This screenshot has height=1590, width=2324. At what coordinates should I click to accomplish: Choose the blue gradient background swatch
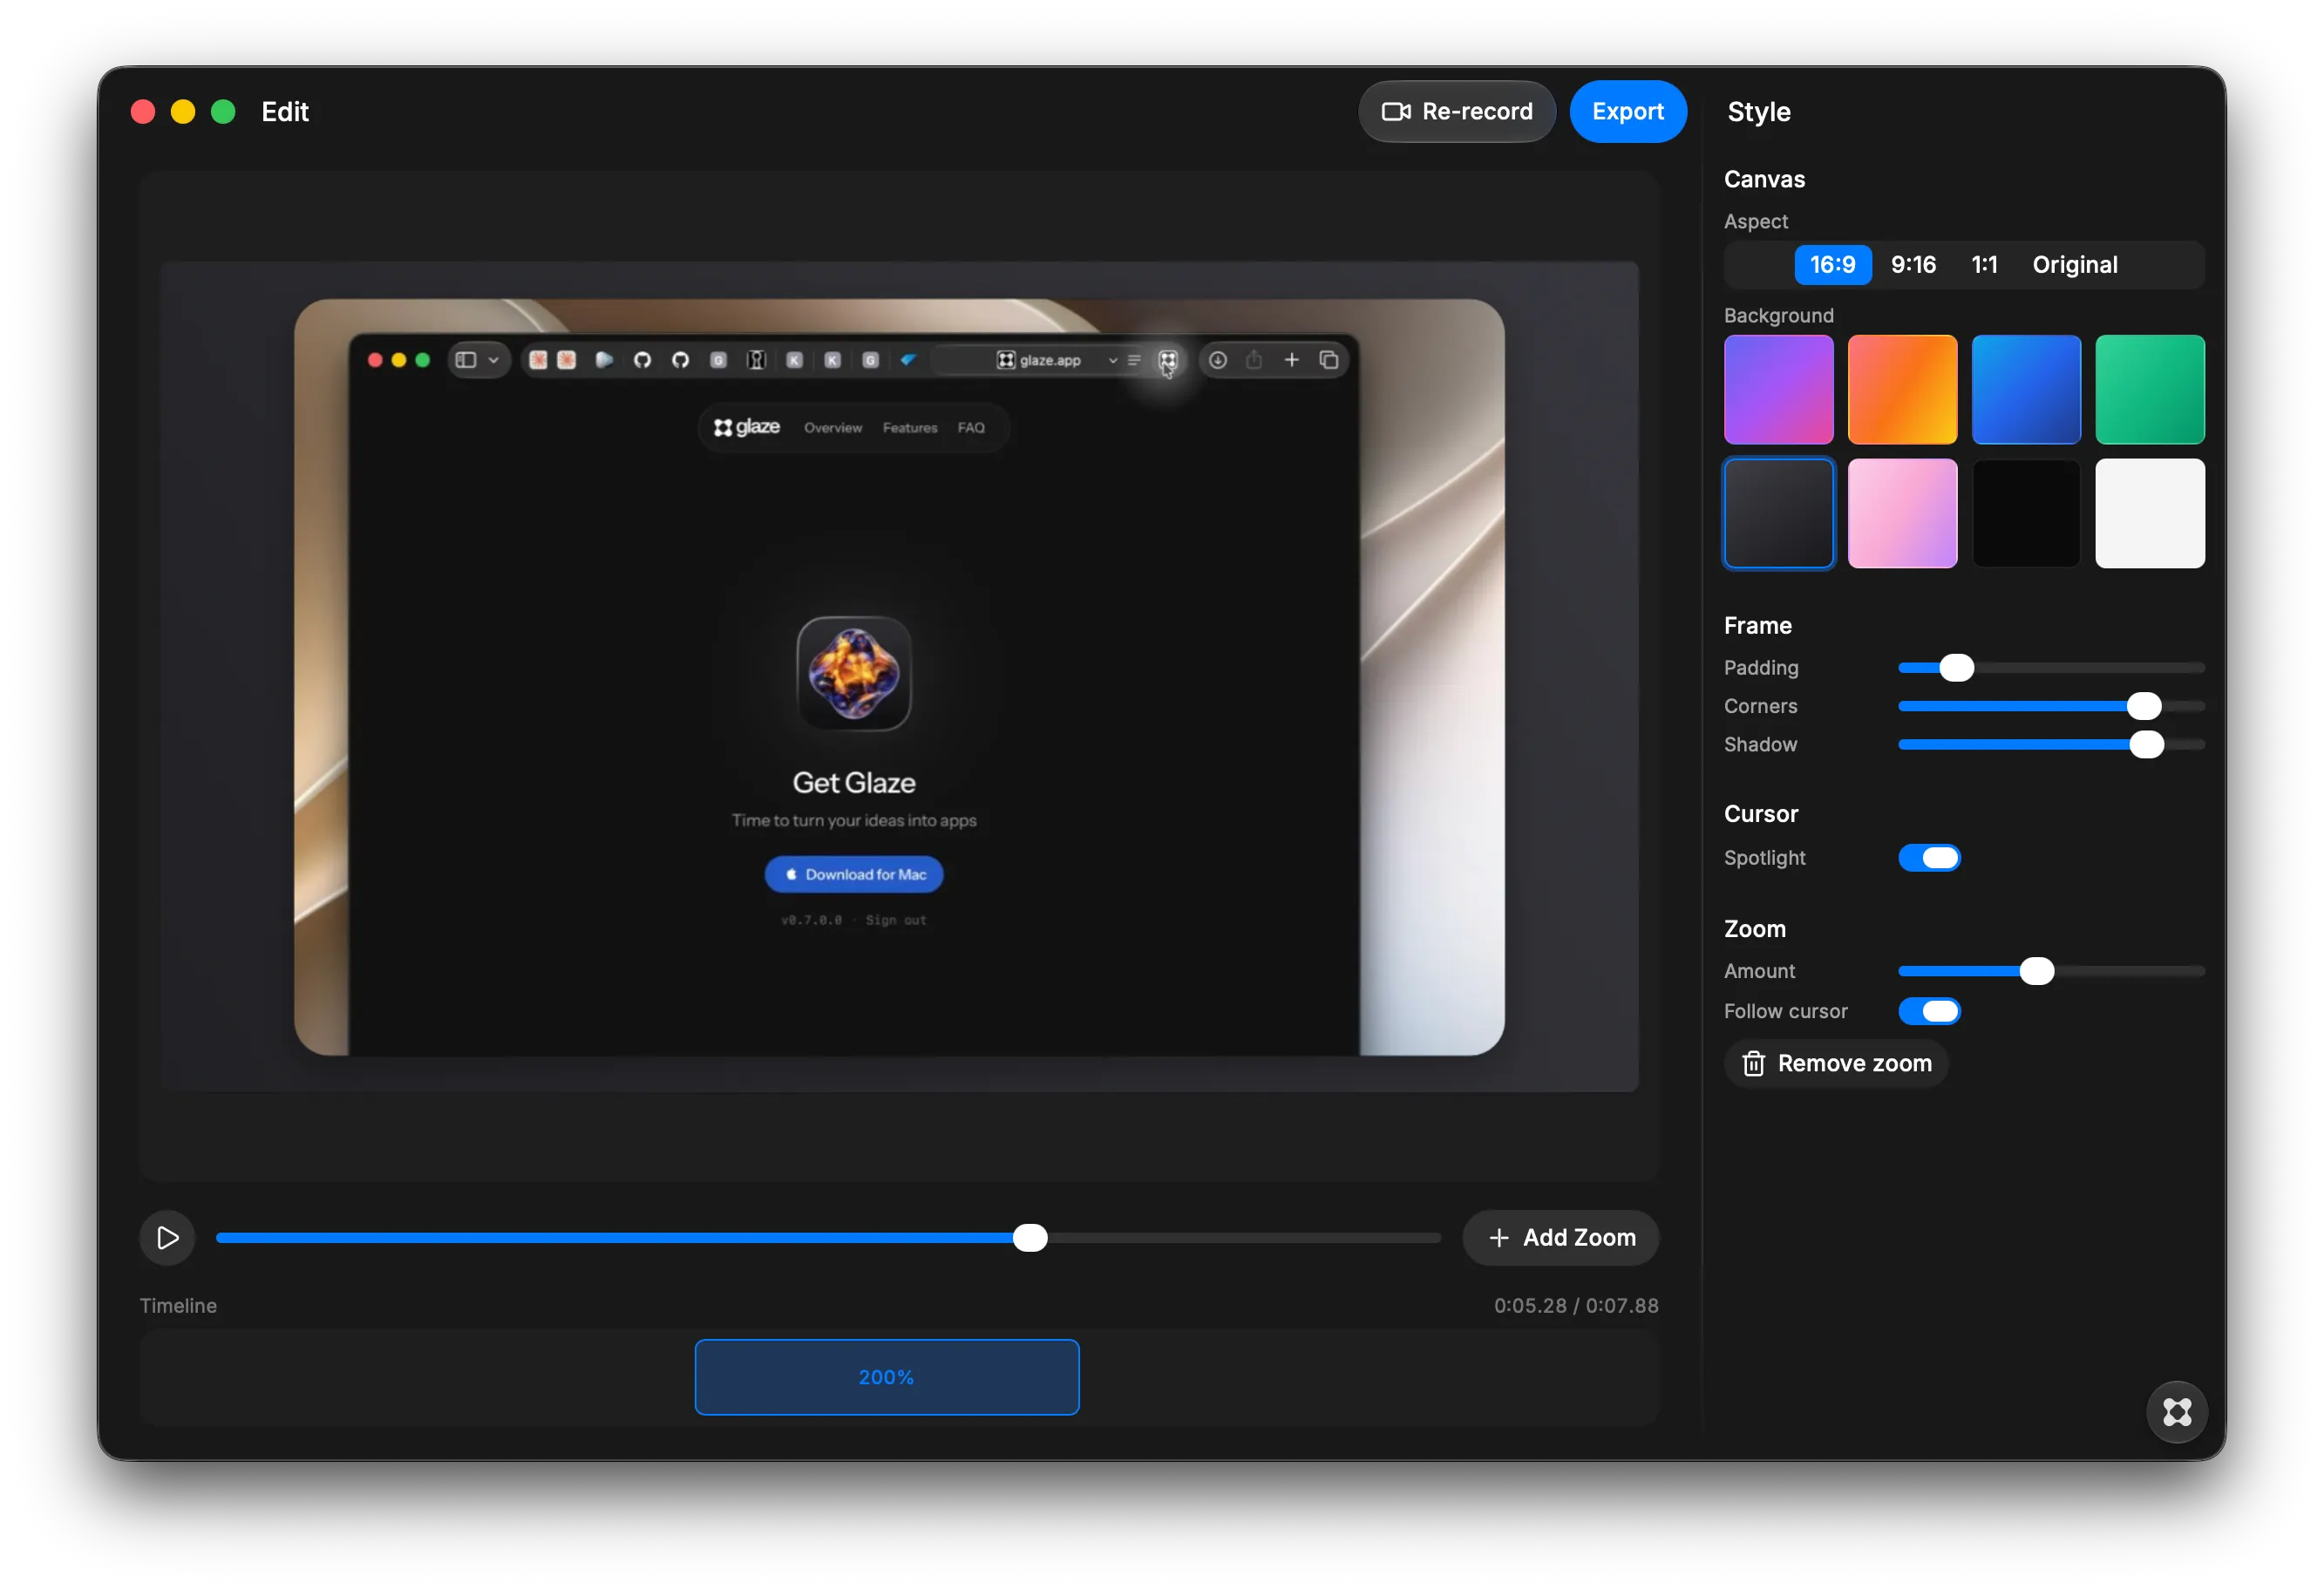[2026, 389]
